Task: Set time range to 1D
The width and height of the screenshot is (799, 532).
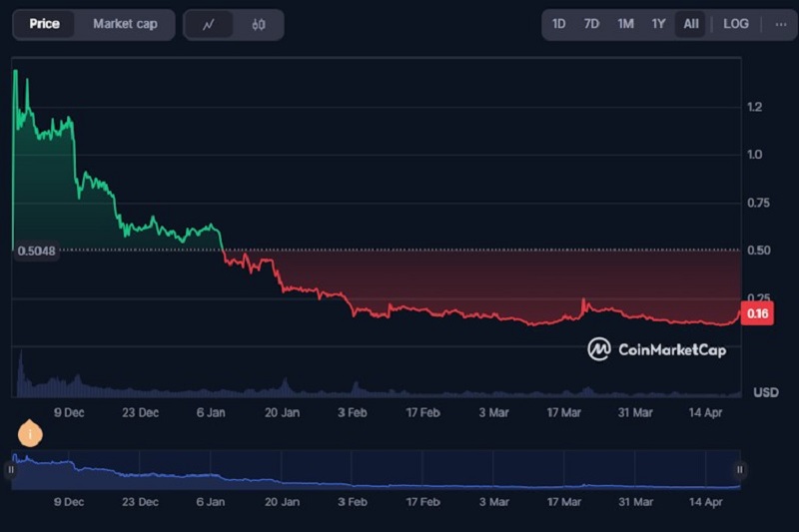Action: [x=559, y=24]
